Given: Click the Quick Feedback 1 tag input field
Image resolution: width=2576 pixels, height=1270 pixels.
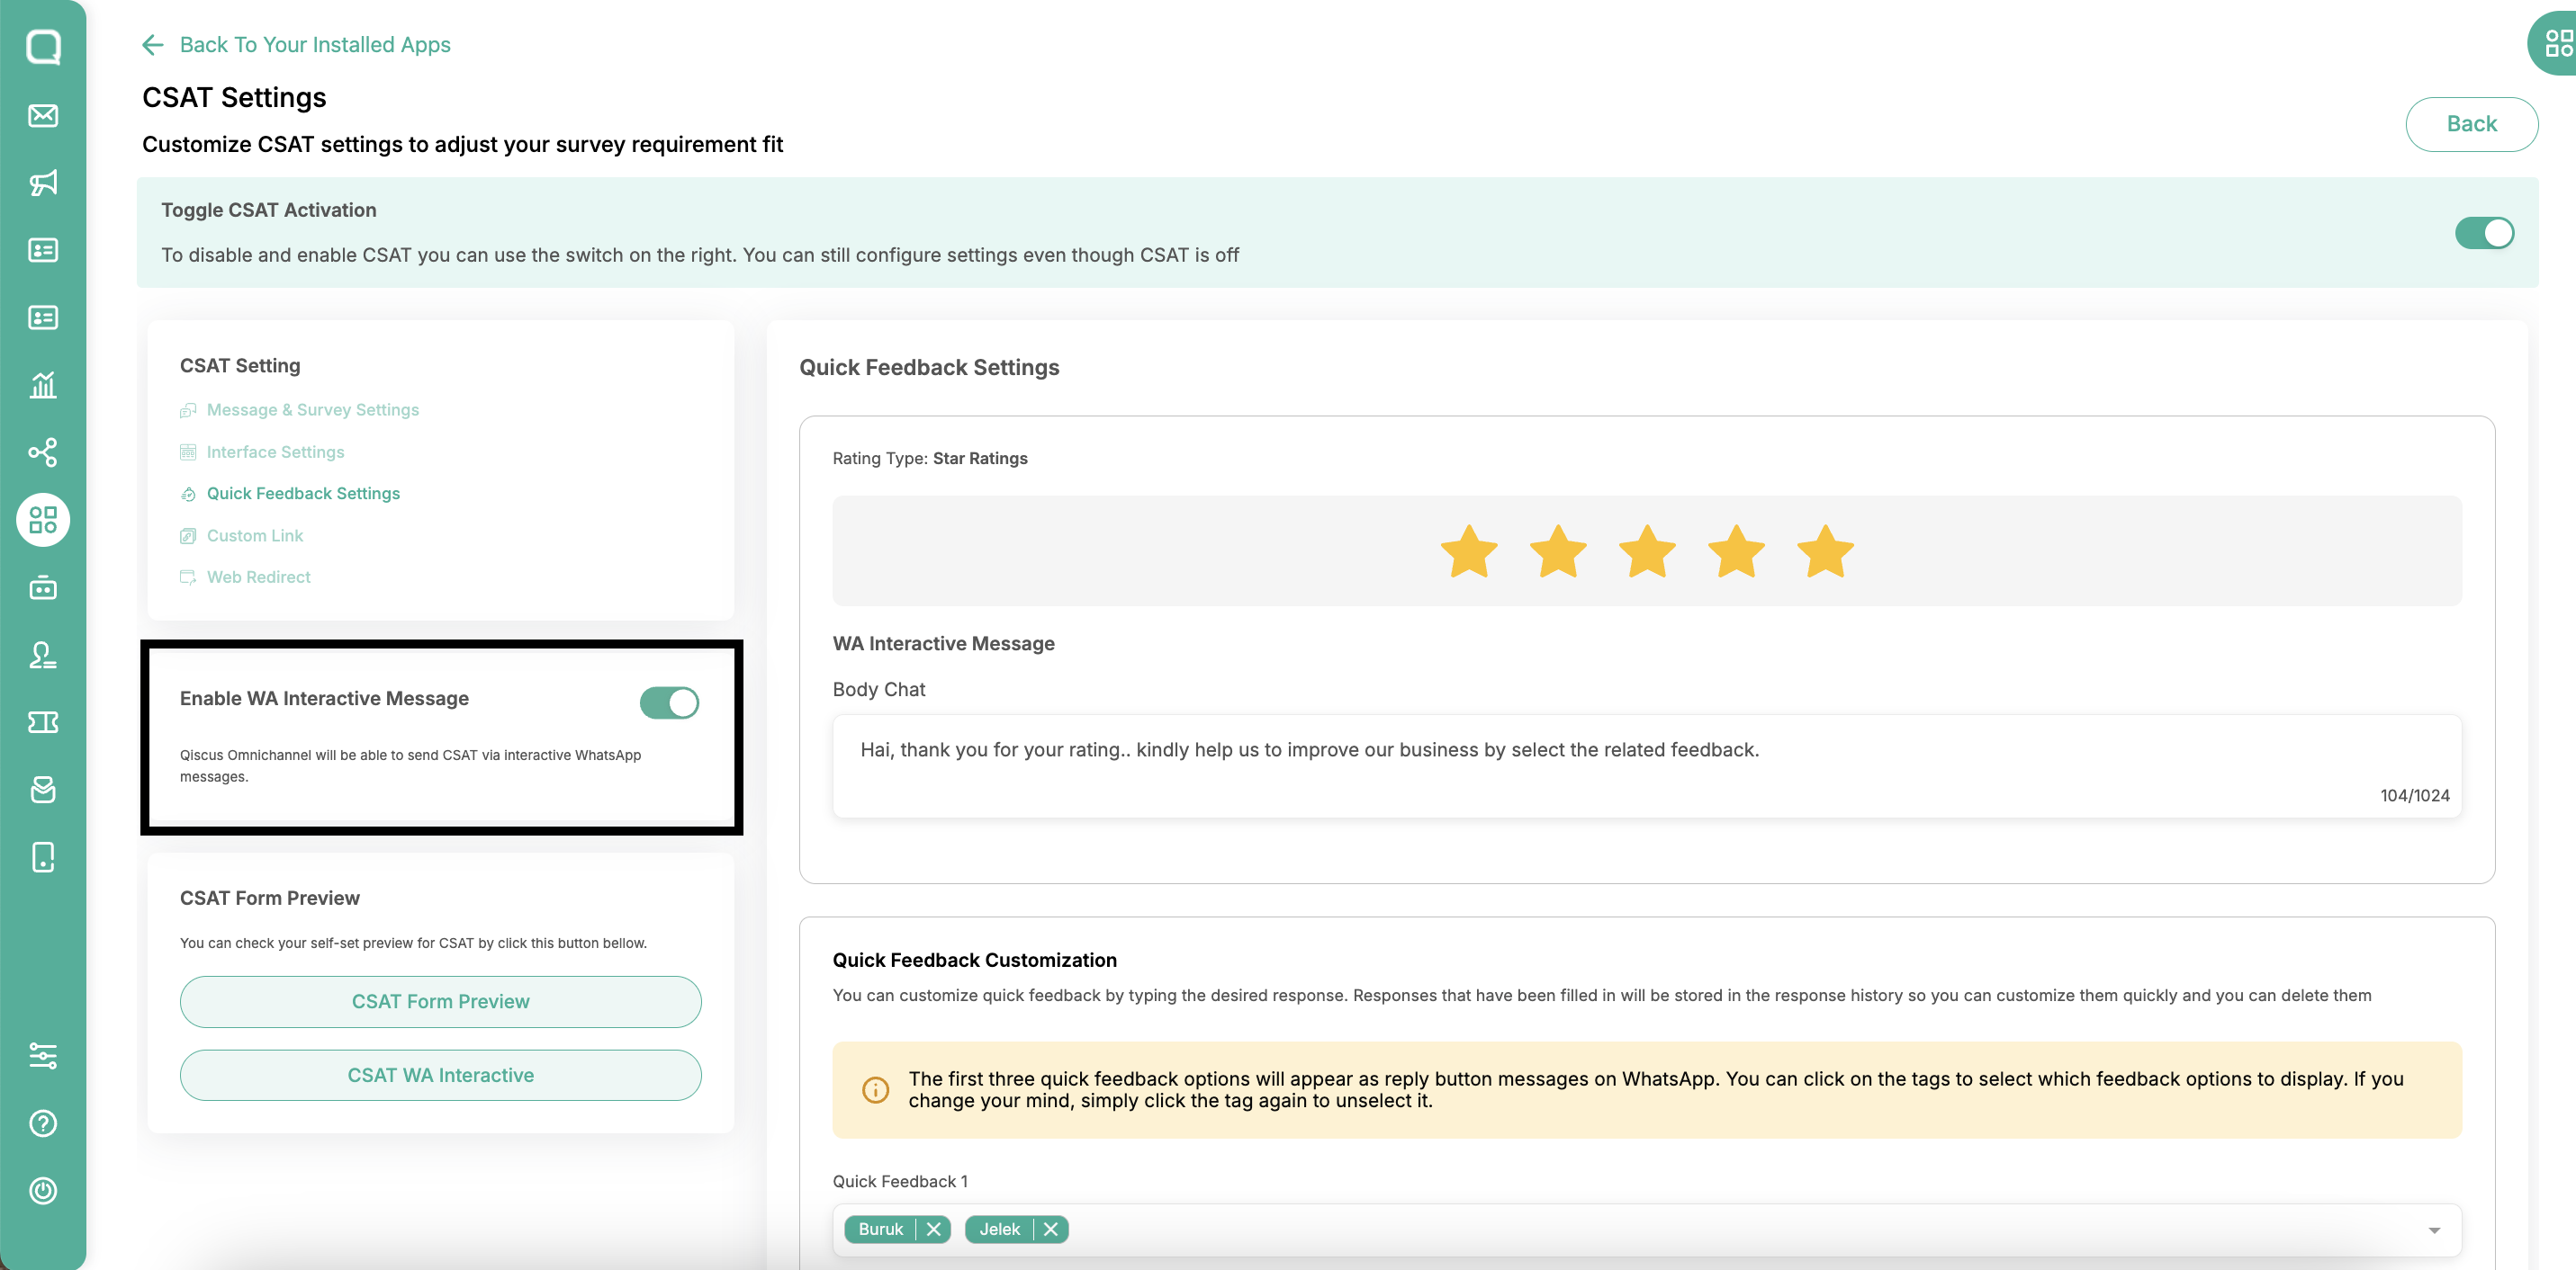Looking at the screenshot, I should 1646,1230.
